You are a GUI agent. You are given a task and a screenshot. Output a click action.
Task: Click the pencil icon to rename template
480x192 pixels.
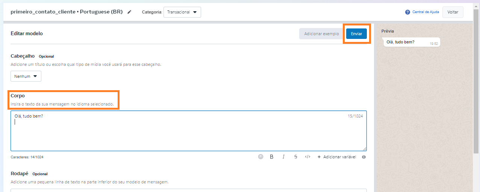pyautogui.click(x=130, y=12)
